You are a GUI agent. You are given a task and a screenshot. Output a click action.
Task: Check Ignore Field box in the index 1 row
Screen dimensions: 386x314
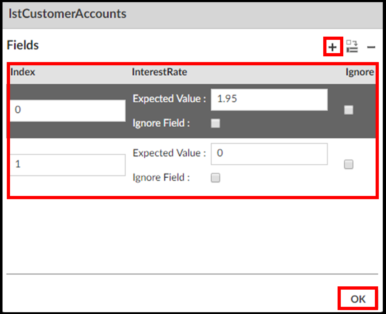[215, 178]
